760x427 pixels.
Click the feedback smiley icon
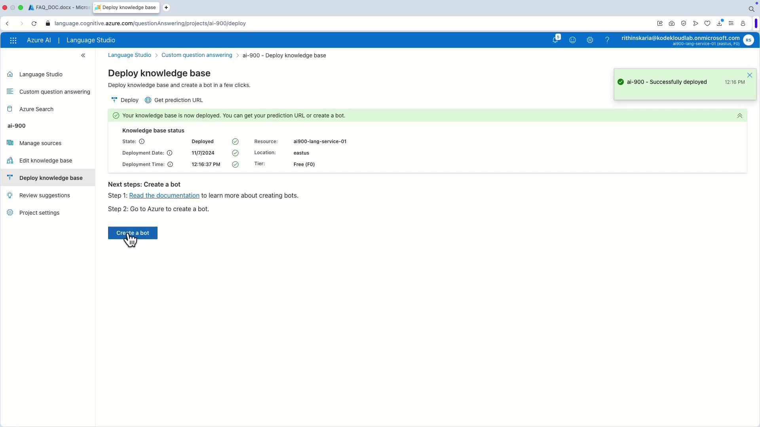(572, 40)
